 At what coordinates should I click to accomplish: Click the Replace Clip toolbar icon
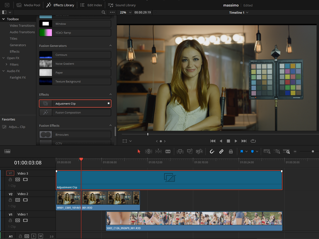click(199, 151)
